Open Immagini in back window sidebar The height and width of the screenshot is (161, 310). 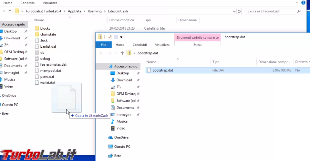[x=12, y=72]
